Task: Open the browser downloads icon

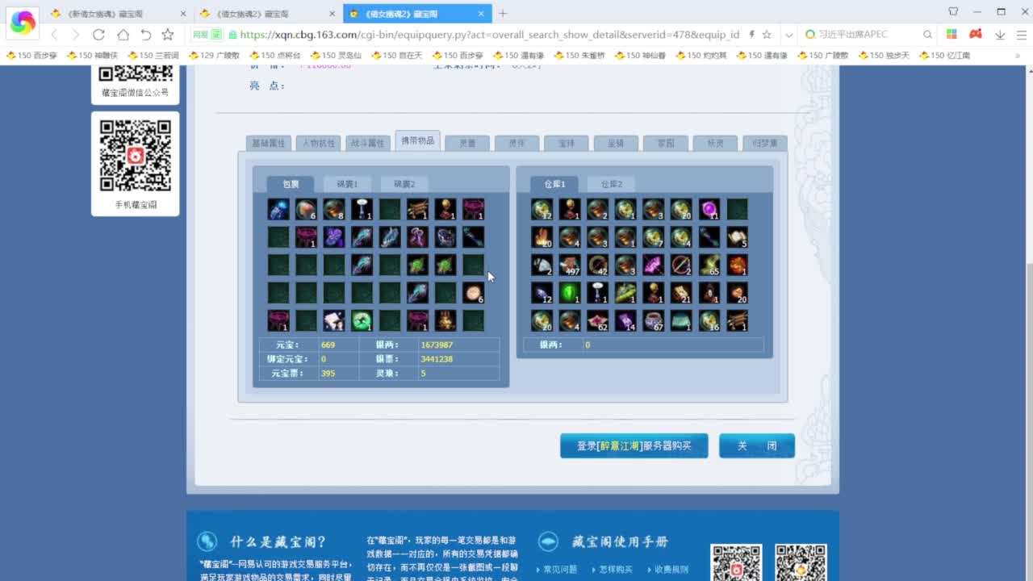Action: pyautogui.click(x=1000, y=35)
